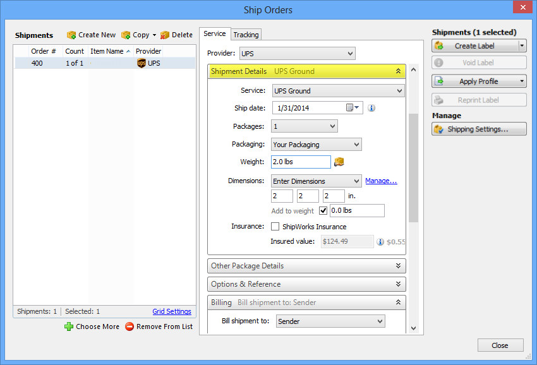Open the Ship date calendar picker
Image resolution: width=537 pixels, height=365 pixels.
(353, 108)
